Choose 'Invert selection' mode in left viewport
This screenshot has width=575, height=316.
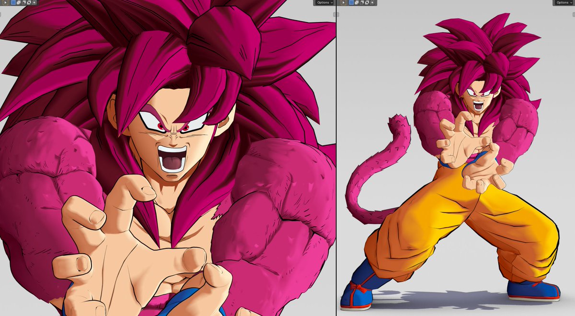pyautogui.click(x=29, y=2)
